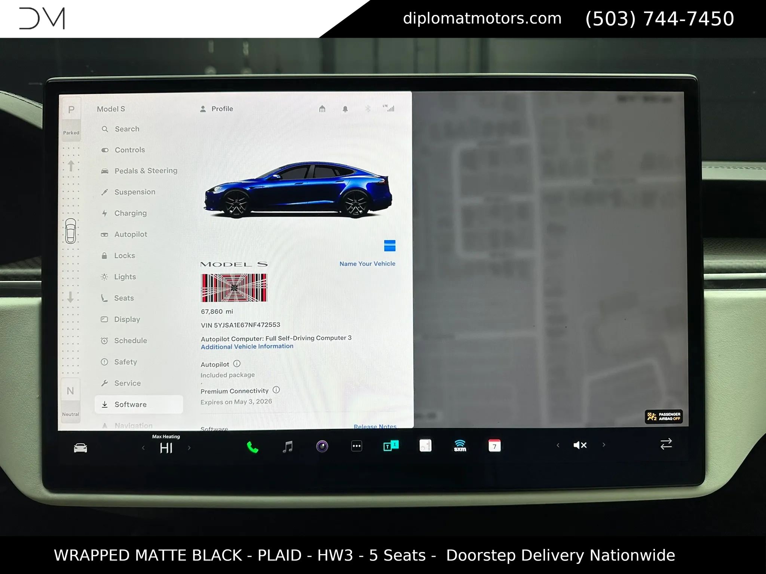Tap the HomeLink garage icon

click(322, 109)
